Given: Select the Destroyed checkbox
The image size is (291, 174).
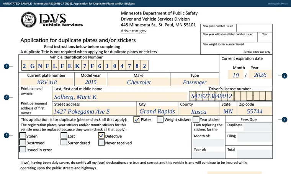Looking at the screenshot, I should pos(23,142).
